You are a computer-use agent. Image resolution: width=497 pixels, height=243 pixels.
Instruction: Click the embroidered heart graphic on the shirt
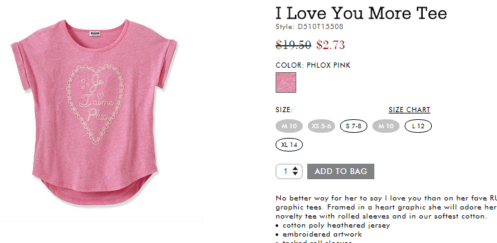[95, 104]
